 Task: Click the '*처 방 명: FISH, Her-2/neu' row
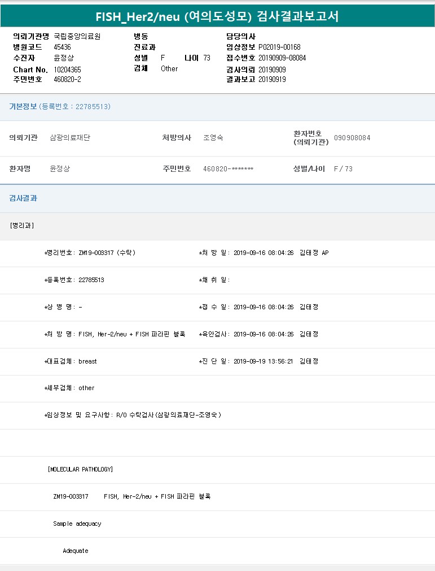pyautogui.click(x=115, y=334)
